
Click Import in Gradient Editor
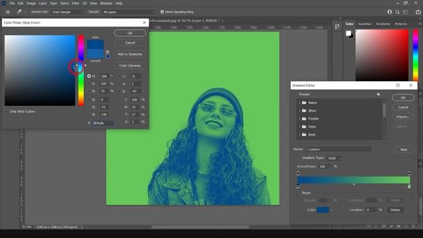coord(403,117)
